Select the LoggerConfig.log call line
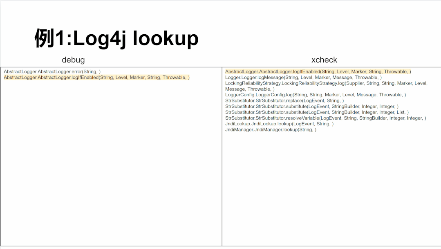The image size is (441, 249). 316,95
